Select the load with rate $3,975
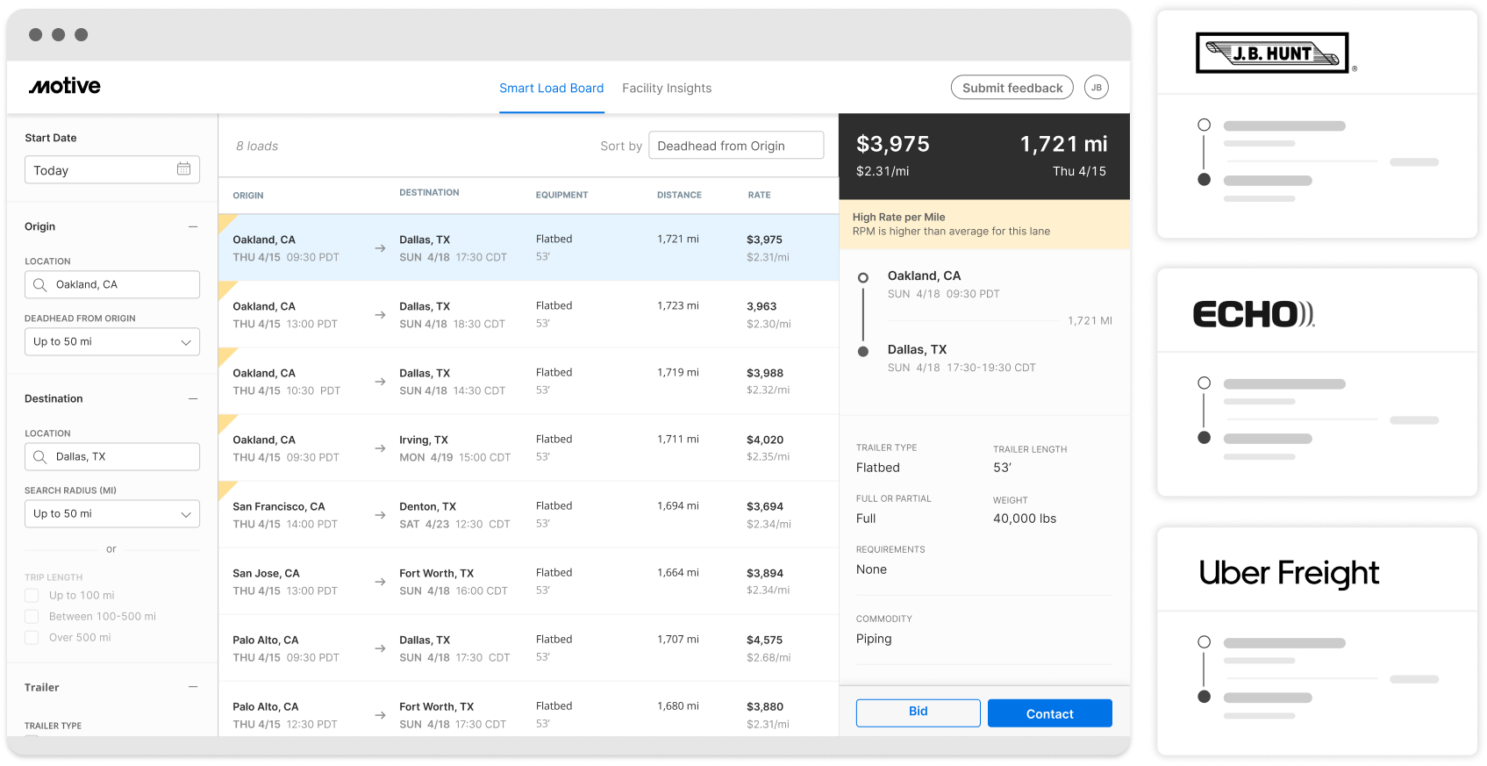Image resolution: width=1487 pixels, height=766 pixels. tap(528, 247)
